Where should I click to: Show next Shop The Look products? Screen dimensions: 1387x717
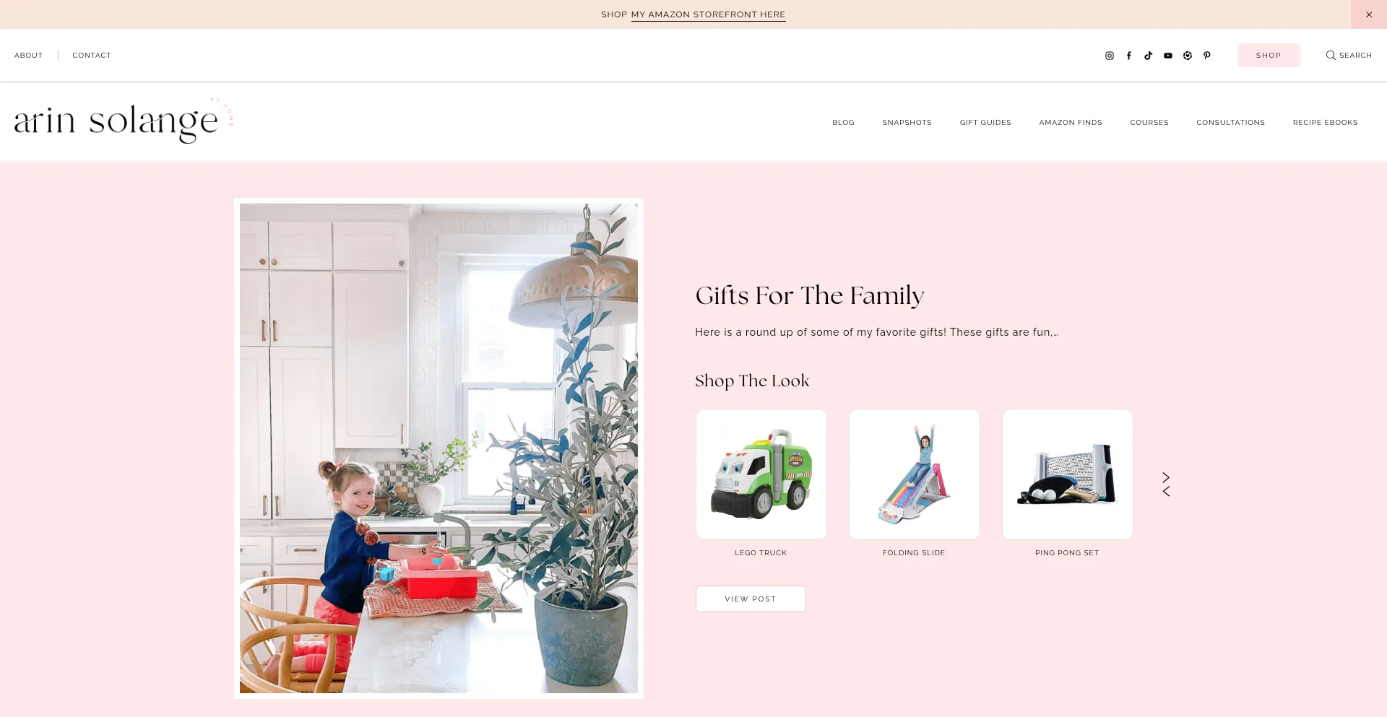(x=1166, y=477)
